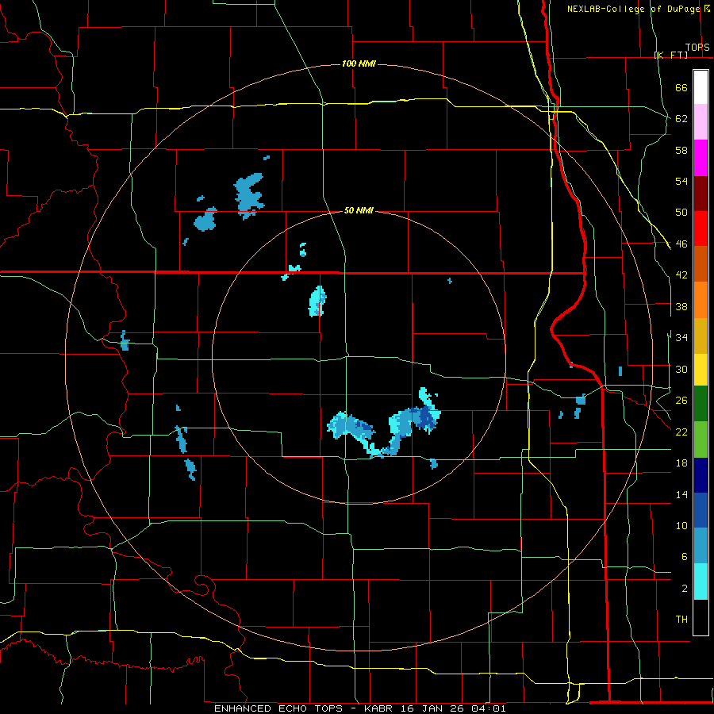Click the '18' legend value

pyautogui.click(x=681, y=463)
